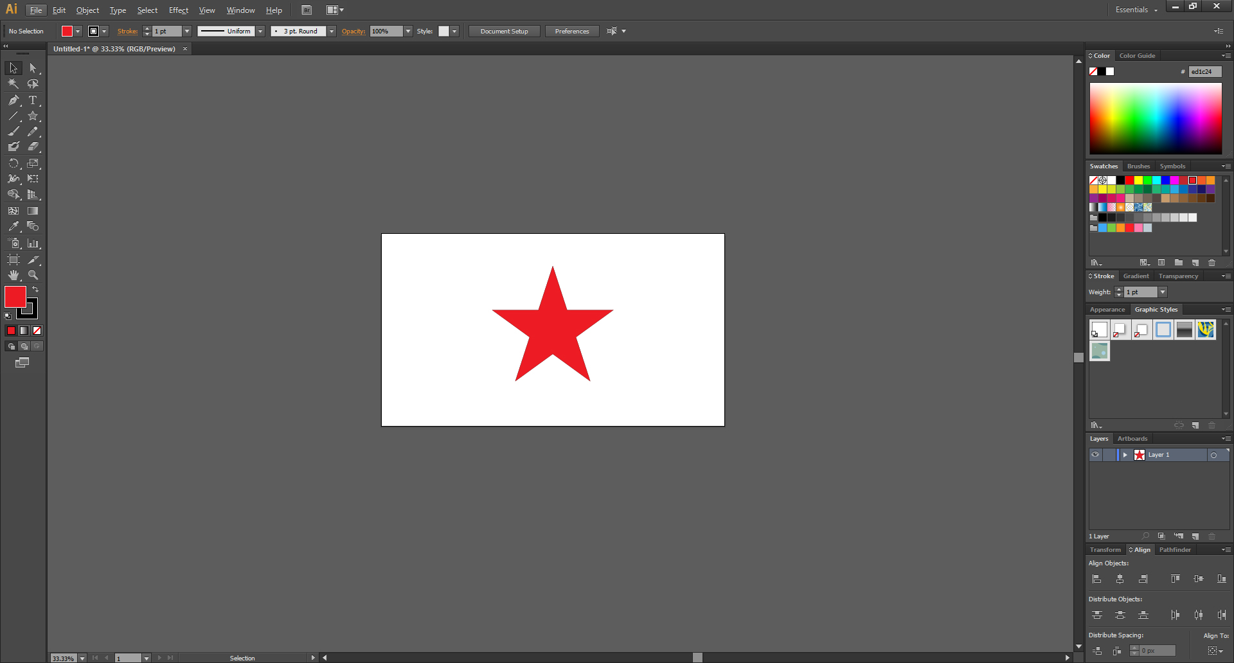Enable Draw Behind mode
This screenshot has width=1234, height=663.
coord(24,346)
